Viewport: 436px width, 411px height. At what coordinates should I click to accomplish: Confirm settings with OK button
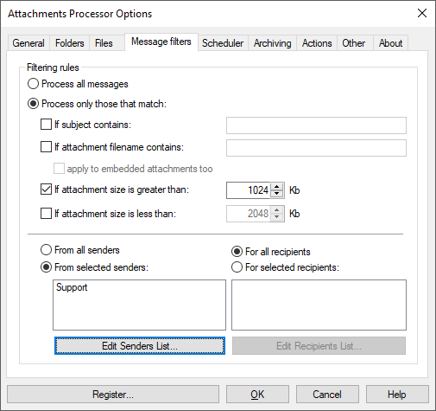coord(257,395)
